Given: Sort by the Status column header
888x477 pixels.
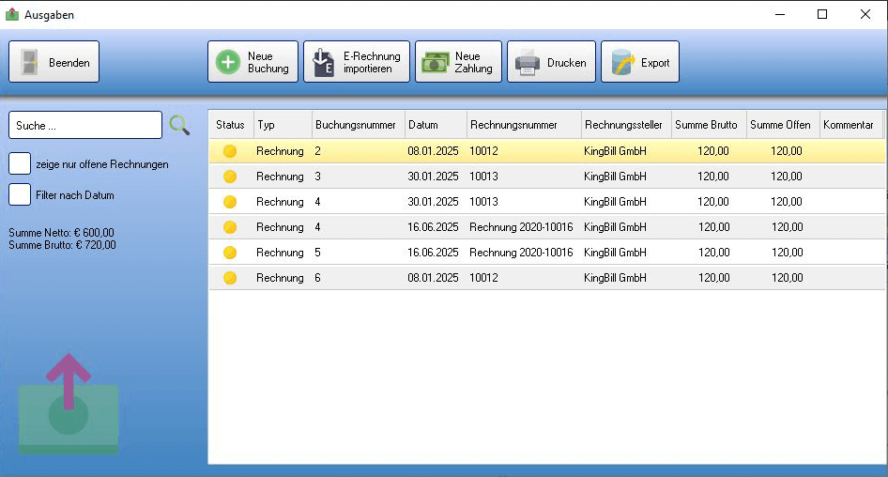Looking at the screenshot, I should click(231, 125).
